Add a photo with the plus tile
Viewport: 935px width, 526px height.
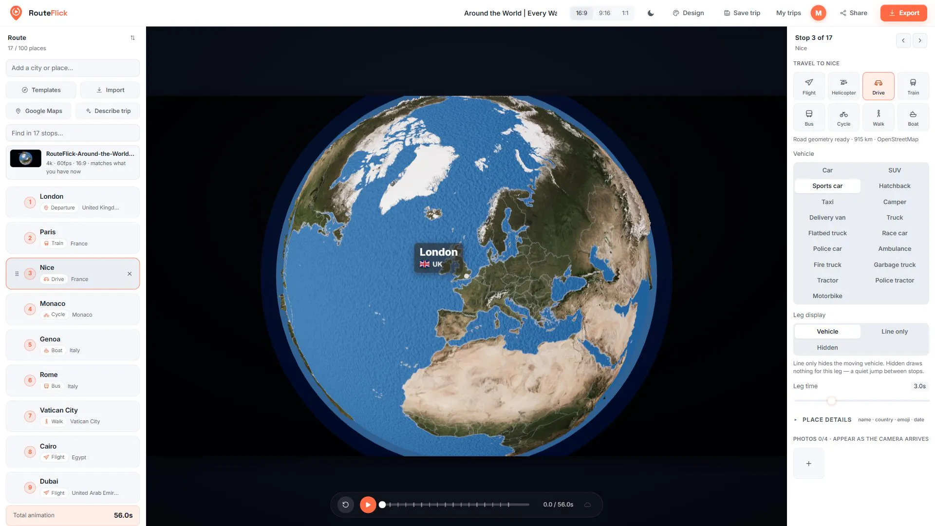[x=808, y=464]
